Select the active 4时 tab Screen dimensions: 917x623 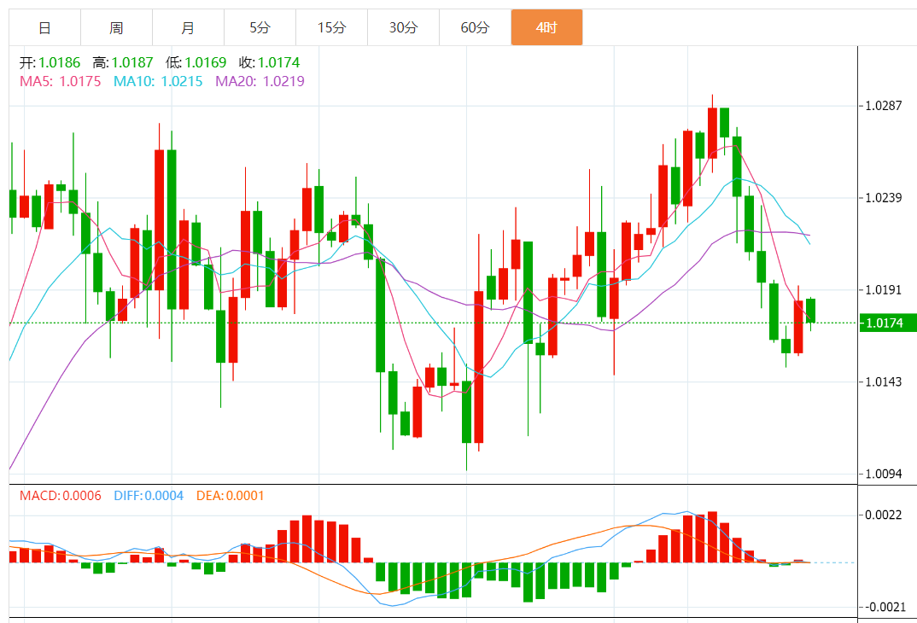[x=546, y=27]
